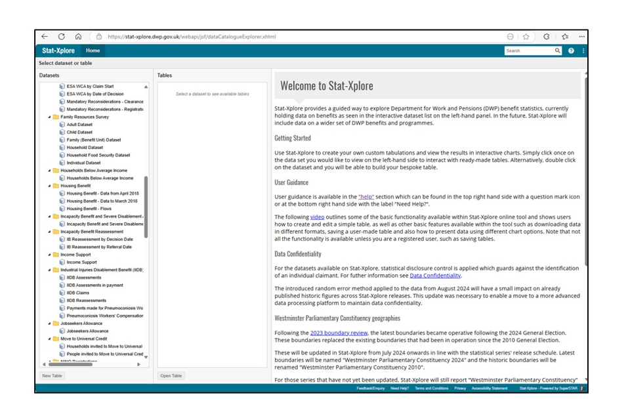The image size is (630, 420).
Task: Open the Feedback/Enquiry footer link
Action: (370, 388)
